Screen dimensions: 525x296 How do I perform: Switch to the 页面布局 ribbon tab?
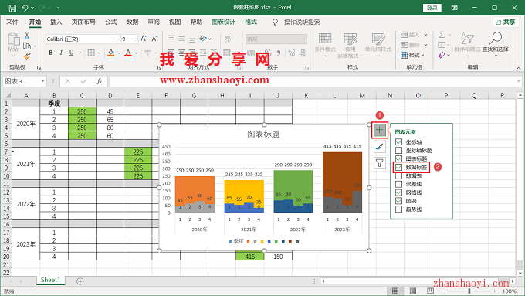pyautogui.click(x=83, y=22)
